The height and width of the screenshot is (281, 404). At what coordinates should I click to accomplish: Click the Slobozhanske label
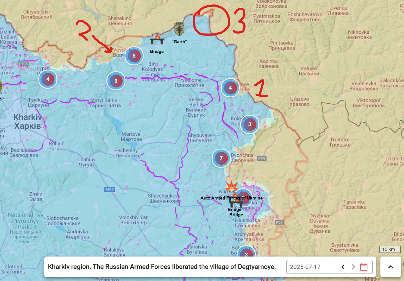point(62,221)
